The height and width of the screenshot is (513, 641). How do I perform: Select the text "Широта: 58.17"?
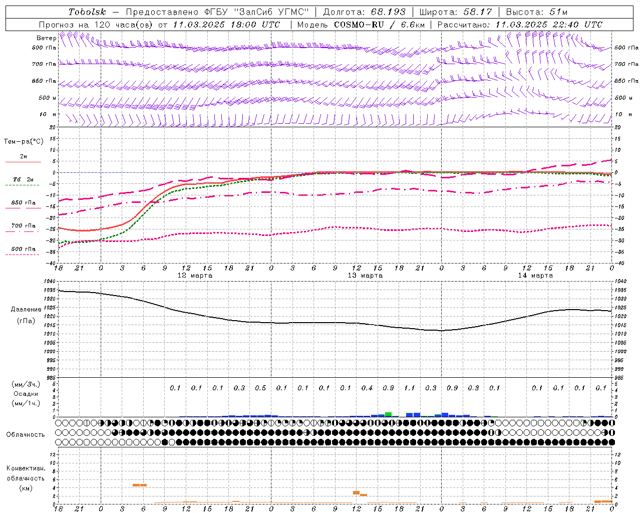click(x=456, y=12)
